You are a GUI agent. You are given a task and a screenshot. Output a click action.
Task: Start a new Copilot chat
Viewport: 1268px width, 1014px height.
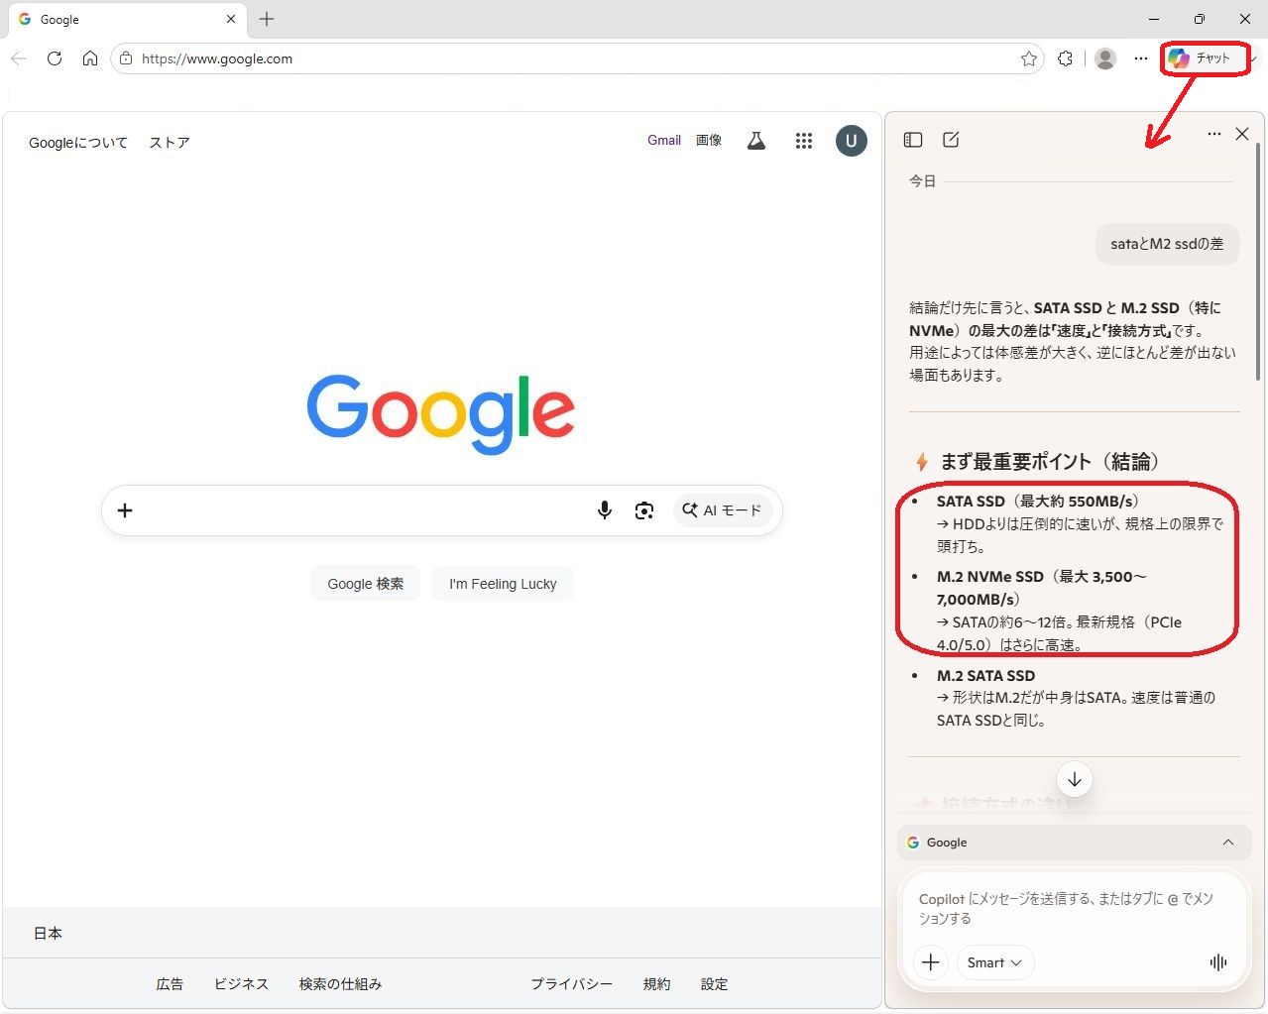951,140
